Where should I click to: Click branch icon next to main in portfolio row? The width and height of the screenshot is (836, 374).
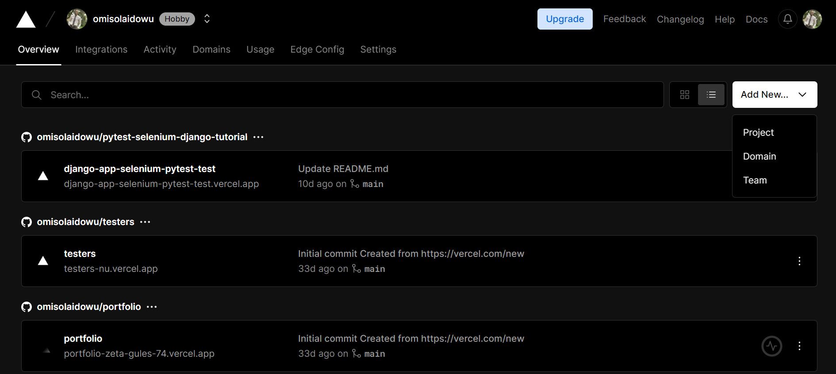(x=357, y=354)
